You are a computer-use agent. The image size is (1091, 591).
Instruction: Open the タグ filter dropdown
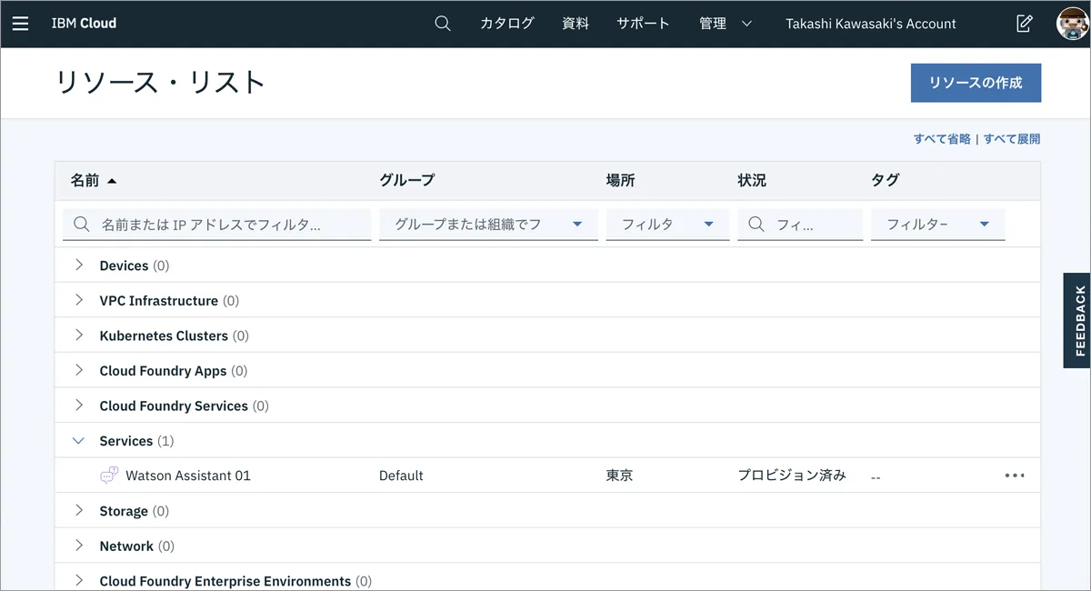point(938,225)
